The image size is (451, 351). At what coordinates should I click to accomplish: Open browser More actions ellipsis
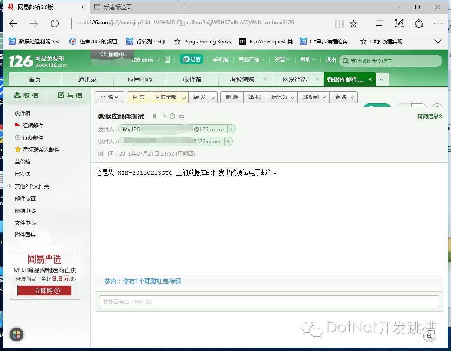coord(438,23)
